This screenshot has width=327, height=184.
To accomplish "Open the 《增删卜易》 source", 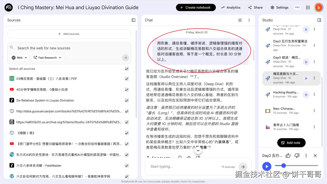I will coord(26,133).
